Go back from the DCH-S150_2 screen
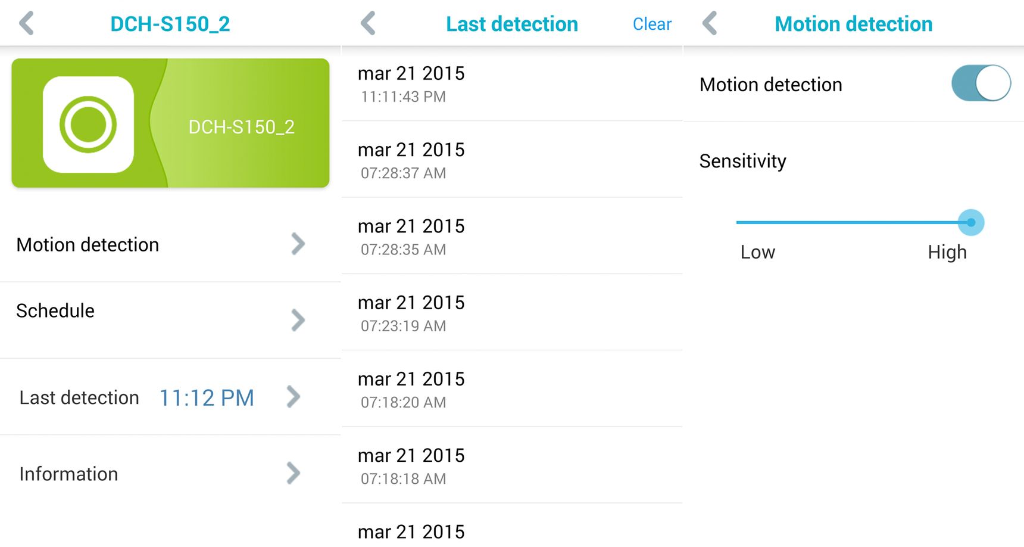The image size is (1024, 547). pyautogui.click(x=27, y=24)
